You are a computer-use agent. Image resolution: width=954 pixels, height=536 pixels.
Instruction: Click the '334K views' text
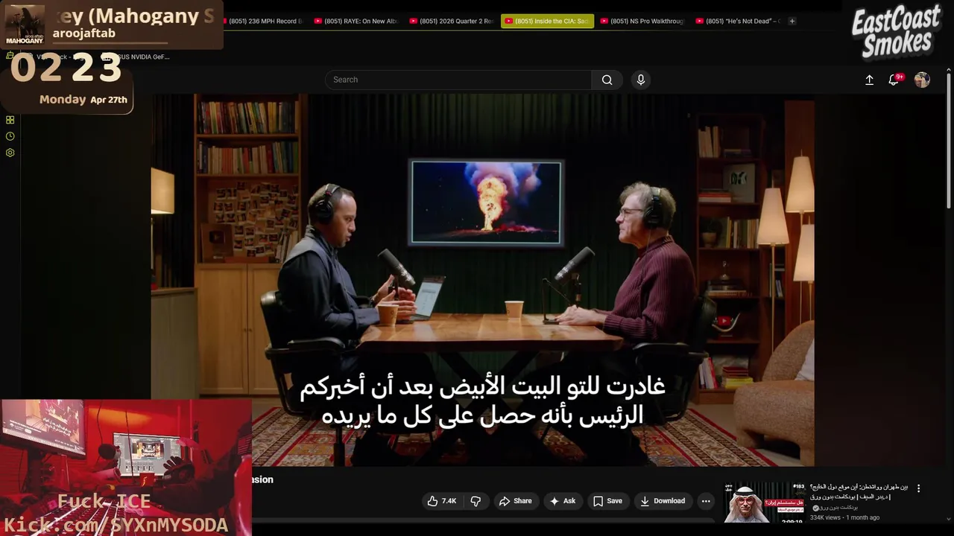pos(825,517)
